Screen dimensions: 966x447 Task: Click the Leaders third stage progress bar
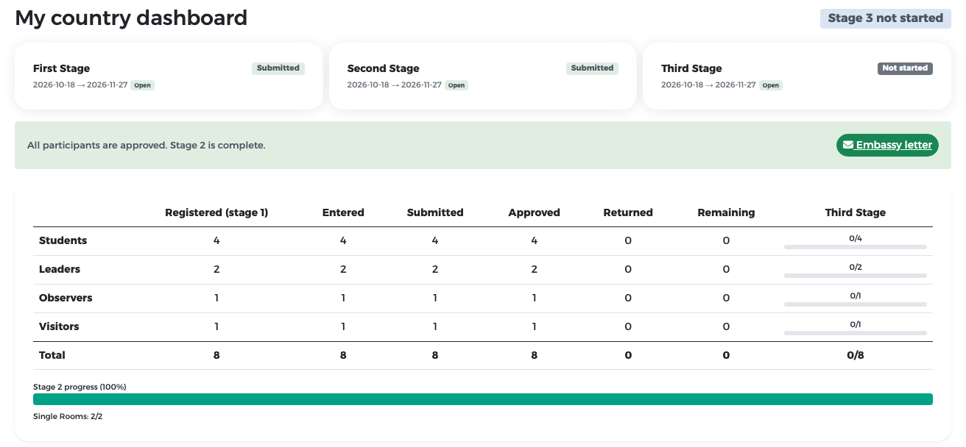[x=856, y=276]
